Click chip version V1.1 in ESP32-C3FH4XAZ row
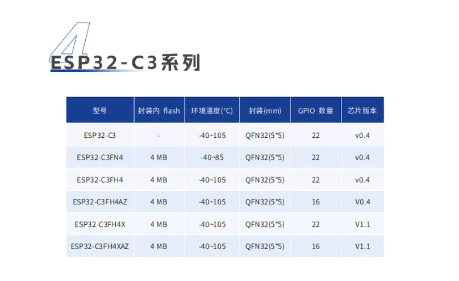 point(362,246)
